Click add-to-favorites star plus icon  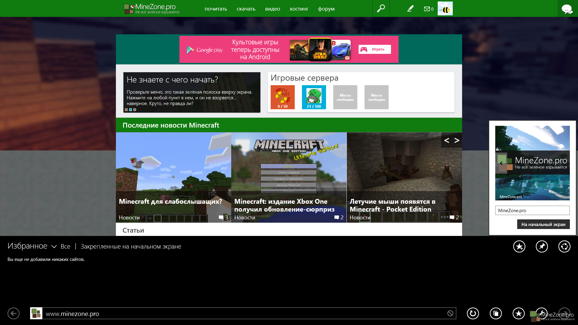tap(519, 246)
